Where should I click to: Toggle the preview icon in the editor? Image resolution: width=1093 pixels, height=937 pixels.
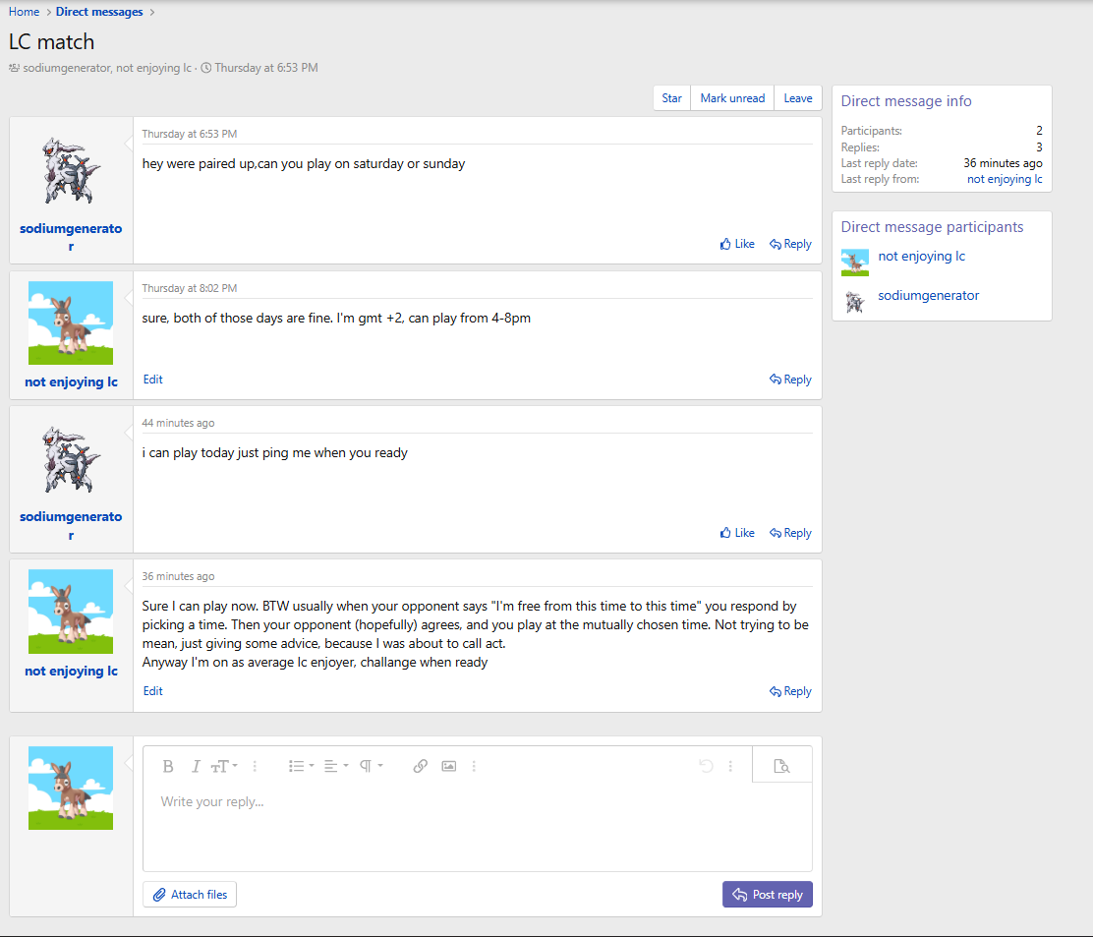coord(781,766)
